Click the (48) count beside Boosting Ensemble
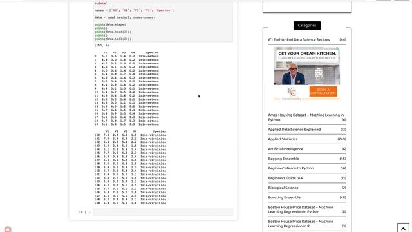Image resolution: width=412 pixels, height=232 pixels. (342, 197)
